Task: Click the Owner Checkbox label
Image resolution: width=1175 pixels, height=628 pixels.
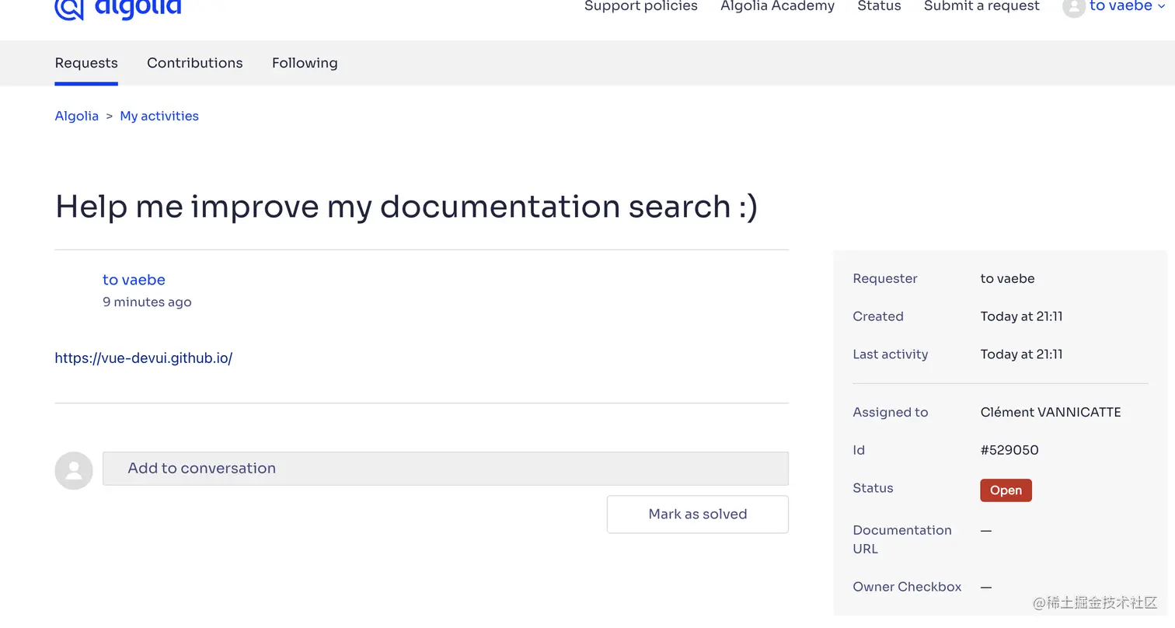Action: tap(907, 587)
